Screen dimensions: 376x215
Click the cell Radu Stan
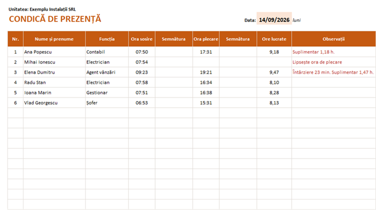coord(54,82)
